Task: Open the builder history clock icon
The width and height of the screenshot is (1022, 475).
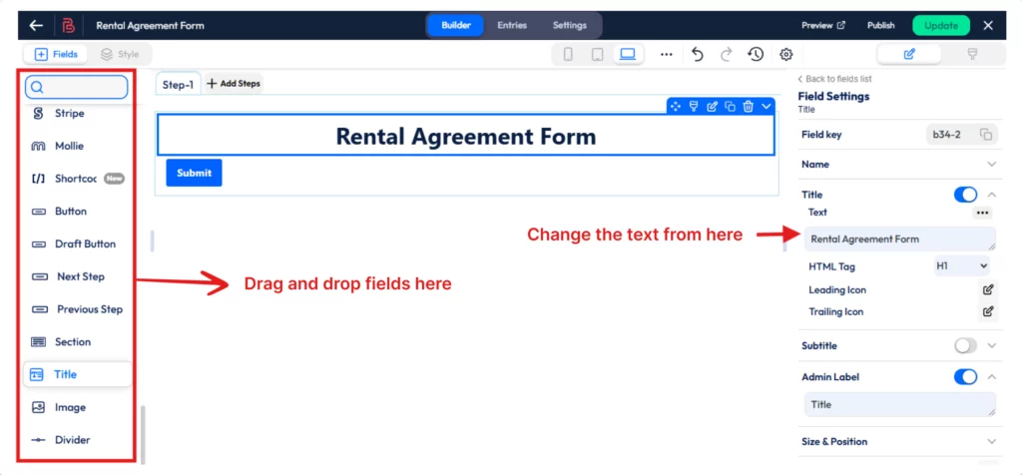Action: [756, 55]
